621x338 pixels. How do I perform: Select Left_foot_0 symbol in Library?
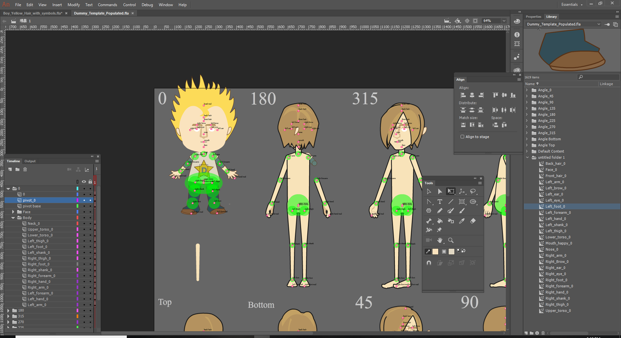pyautogui.click(x=555, y=206)
